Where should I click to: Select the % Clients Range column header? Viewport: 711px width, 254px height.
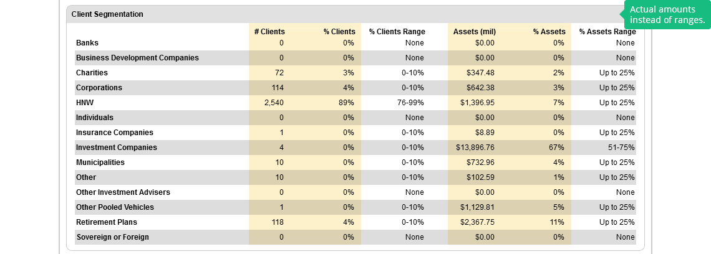tap(397, 32)
